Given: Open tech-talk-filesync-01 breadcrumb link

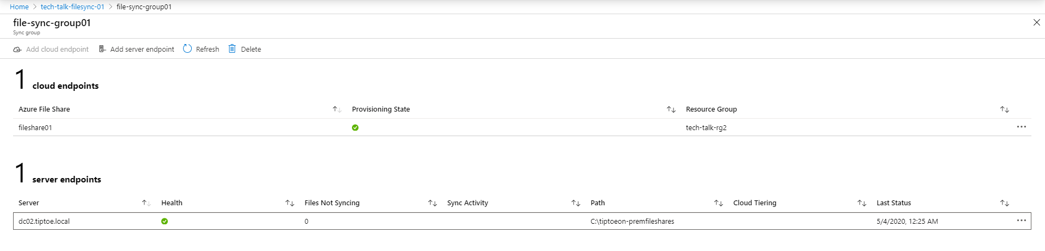Looking at the screenshot, I should coord(72,7).
